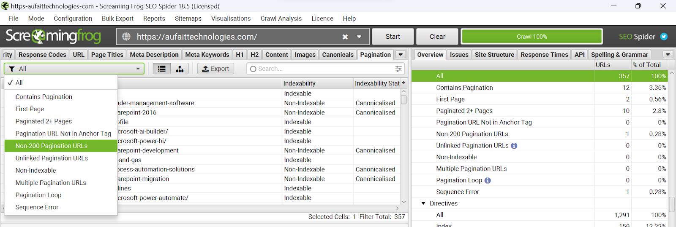Show more left tabs dropdown arrow
The width and height of the screenshot is (676, 227).
(401, 54)
